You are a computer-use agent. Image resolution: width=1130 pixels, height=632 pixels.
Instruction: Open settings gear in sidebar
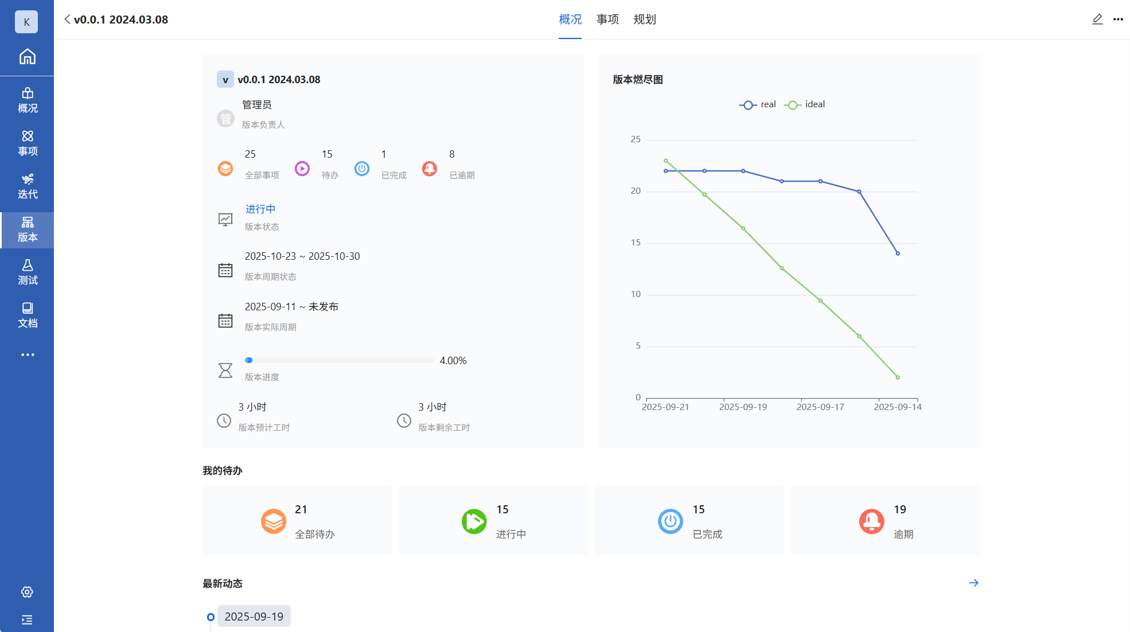coord(27,592)
